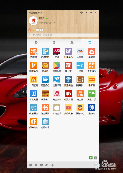
Task: Toggle the sound speaker icon
Action: coord(47,165)
